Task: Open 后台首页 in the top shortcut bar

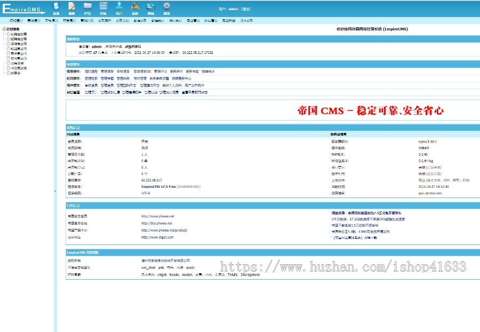Action: 193,20
